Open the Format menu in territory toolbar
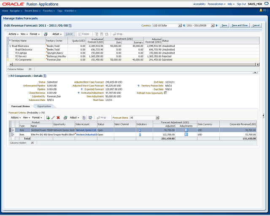Viewport: 270px width, 216px height. coord(35,34)
